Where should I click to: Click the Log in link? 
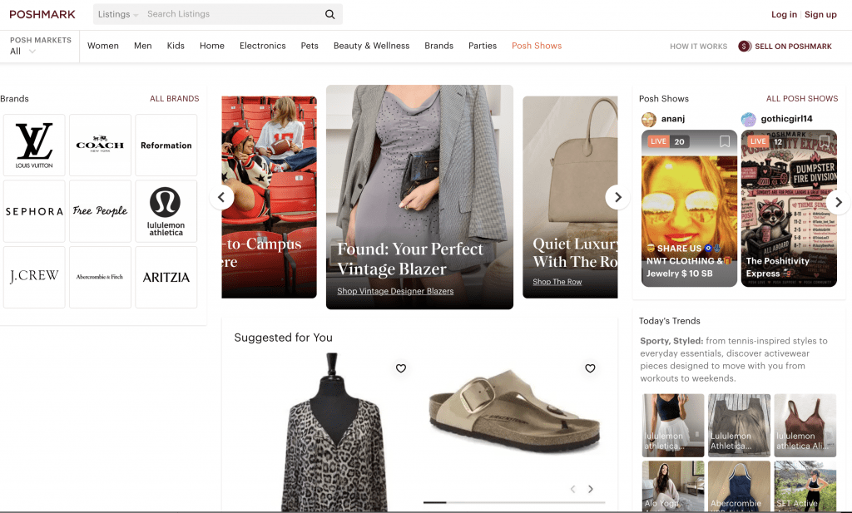click(x=784, y=15)
